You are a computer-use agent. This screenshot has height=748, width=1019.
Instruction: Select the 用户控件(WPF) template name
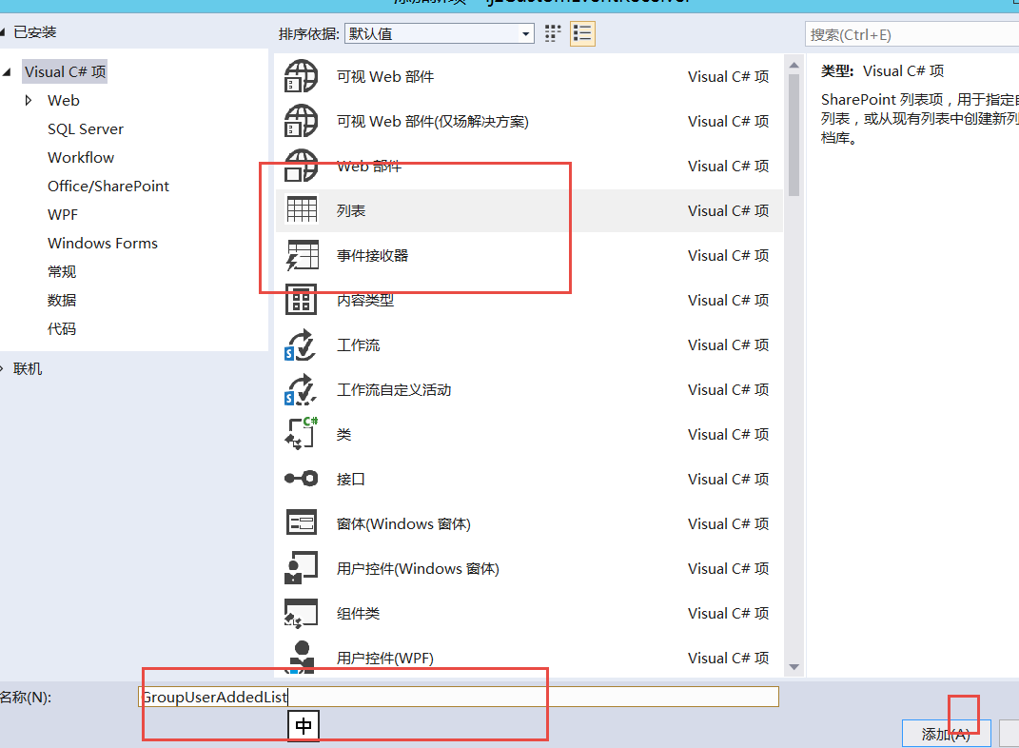[x=384, y=659]
